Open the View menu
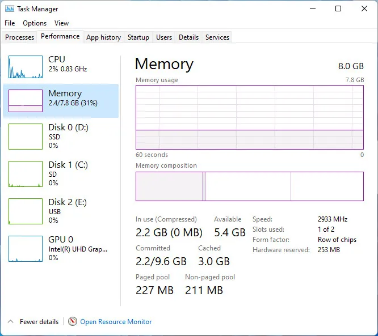 tap(61, 23)
